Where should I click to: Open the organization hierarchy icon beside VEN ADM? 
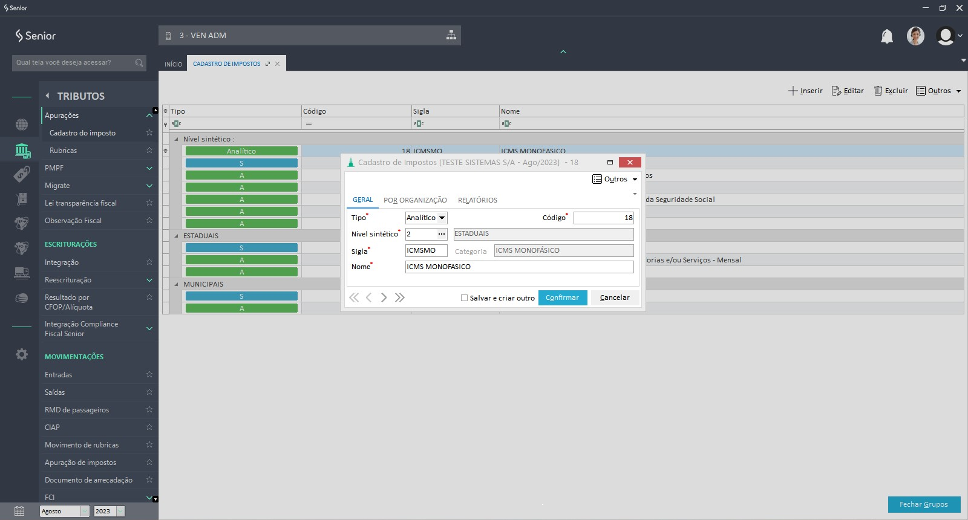coord(451,35)
